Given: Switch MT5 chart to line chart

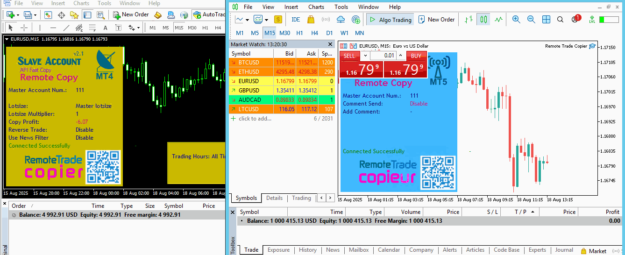Looking at the screenshot, I should click(498, 20).
